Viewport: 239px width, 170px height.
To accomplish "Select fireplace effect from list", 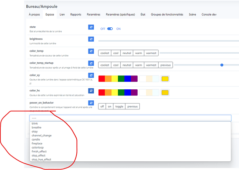I will [130, 144].
